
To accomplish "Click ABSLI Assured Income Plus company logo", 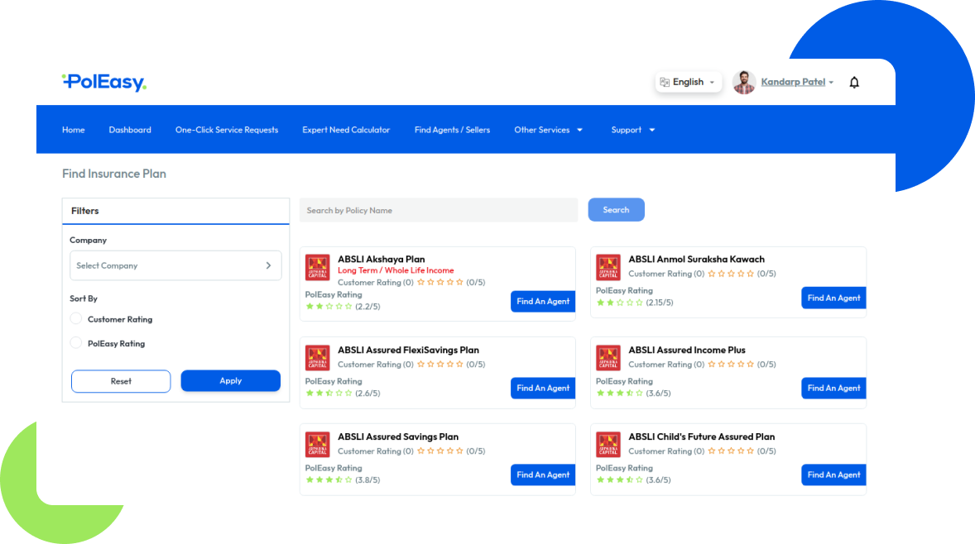I will click(x=608, y=358).
